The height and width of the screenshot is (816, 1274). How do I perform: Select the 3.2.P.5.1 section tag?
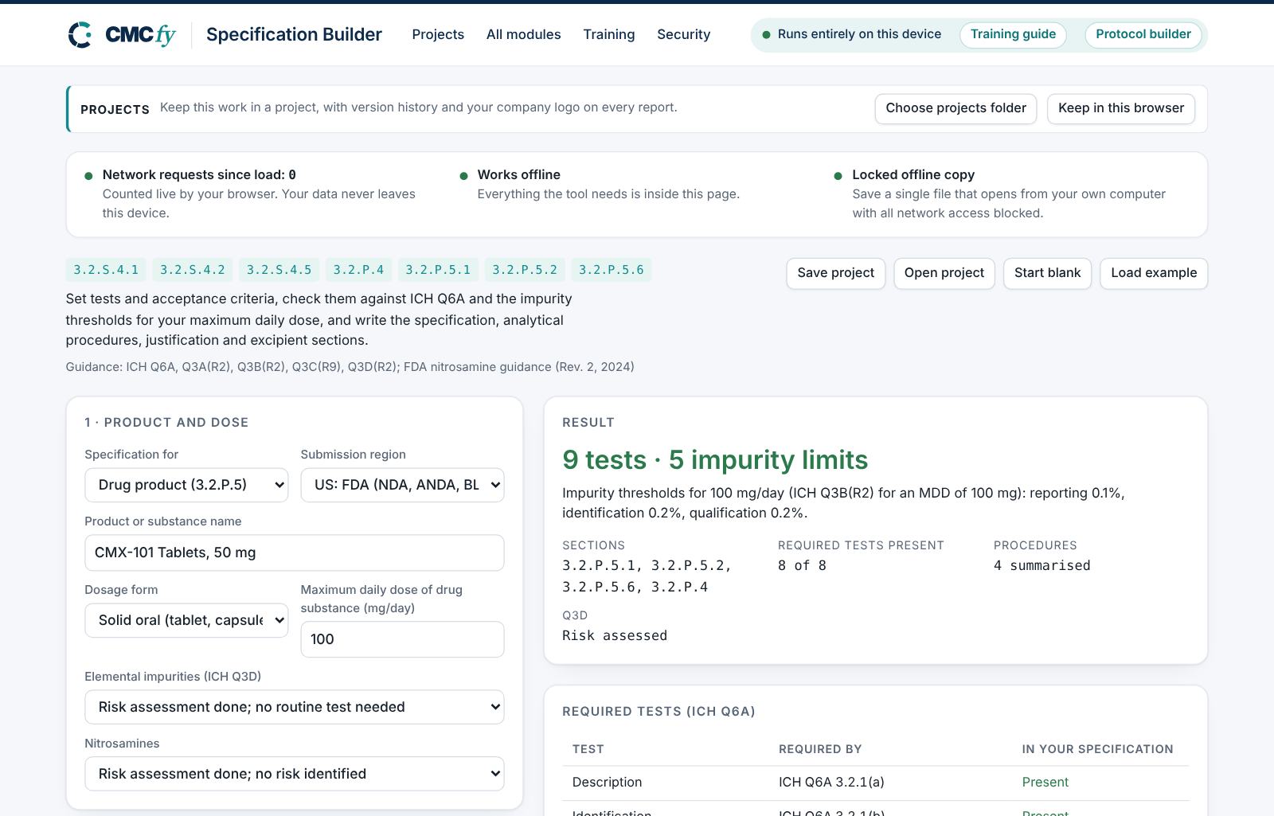pos(438,270)
